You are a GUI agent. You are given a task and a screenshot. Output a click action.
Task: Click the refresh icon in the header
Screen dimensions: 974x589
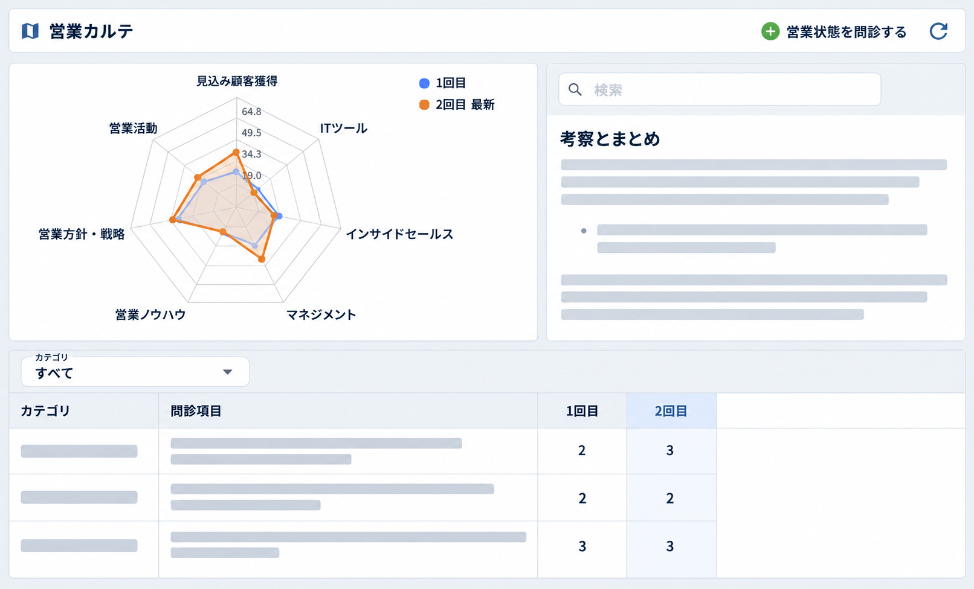(938, 31)
